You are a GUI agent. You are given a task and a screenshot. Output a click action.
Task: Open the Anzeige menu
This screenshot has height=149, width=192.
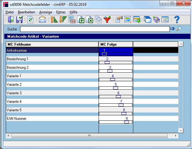(46, 12)
